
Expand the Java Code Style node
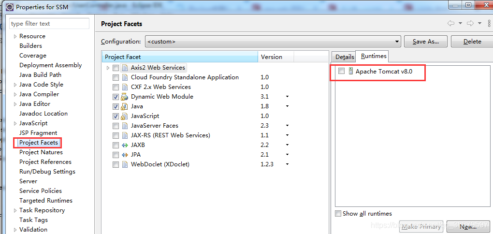(15, 85)
